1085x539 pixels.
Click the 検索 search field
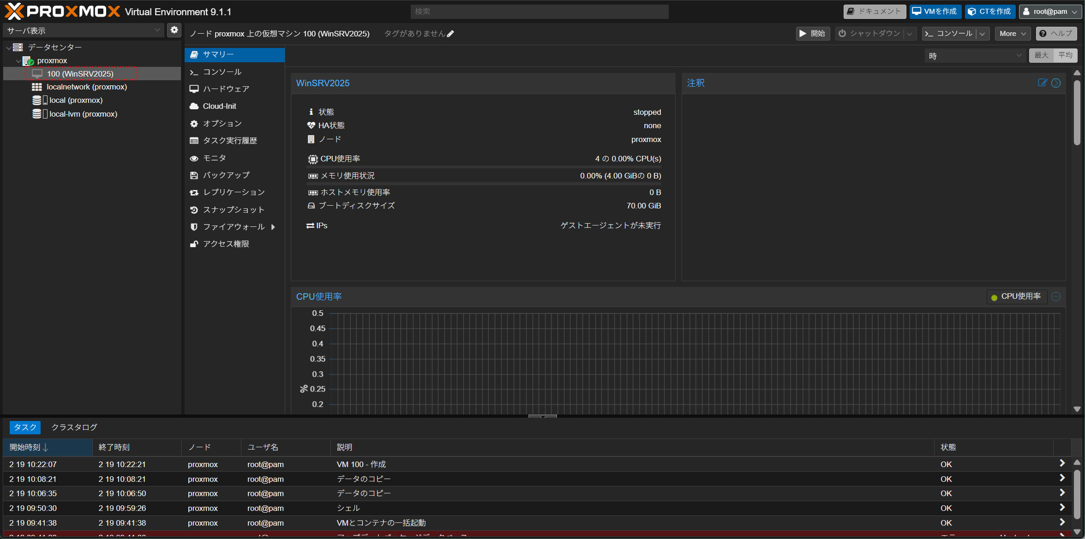pyautogui.click(x=539, y=12)
